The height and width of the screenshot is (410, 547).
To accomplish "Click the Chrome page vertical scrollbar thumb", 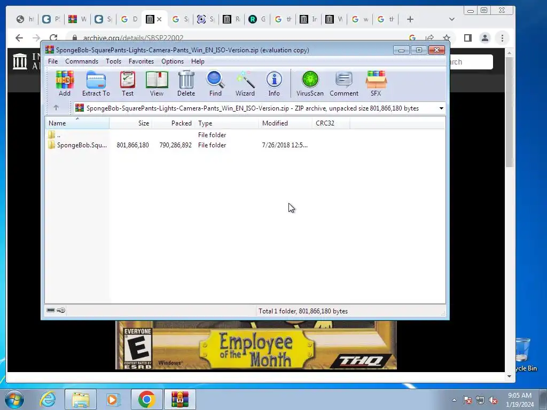I will [509, 112].
